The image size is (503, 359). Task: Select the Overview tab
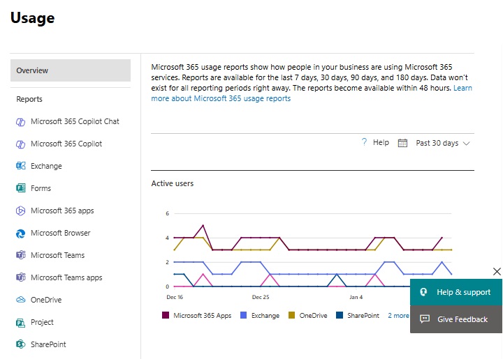coord(71,70)
